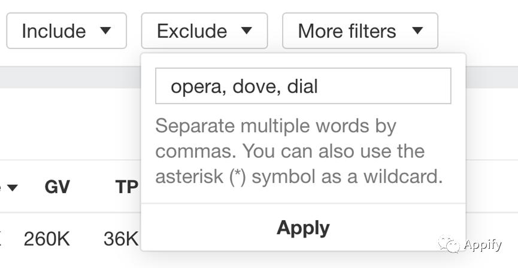Viewport: 518px width, 268px height.
Task: Click the "Include" label text
Action: point(53,31)
